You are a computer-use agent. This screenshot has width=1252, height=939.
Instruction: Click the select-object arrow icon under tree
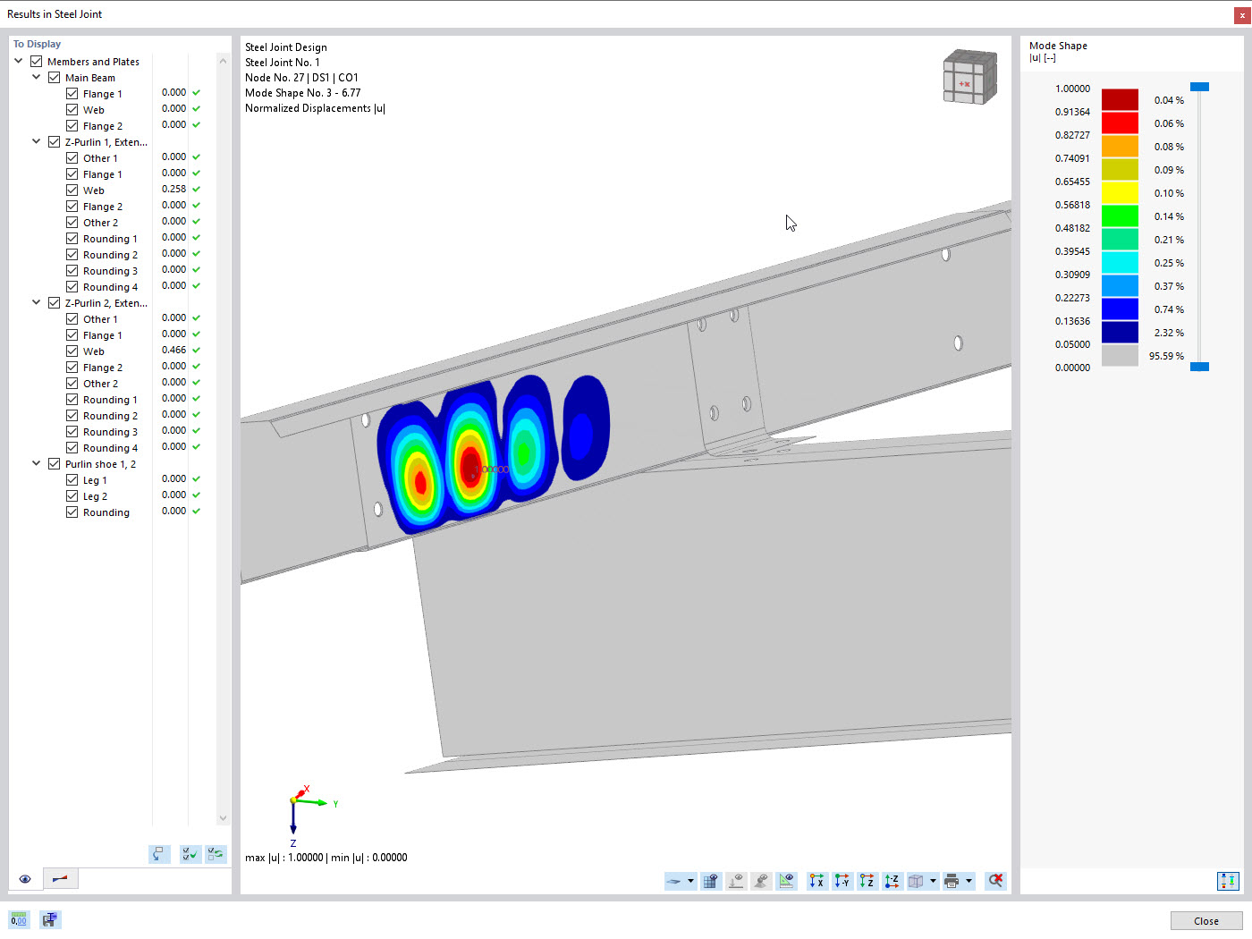[x=159, y=855]
